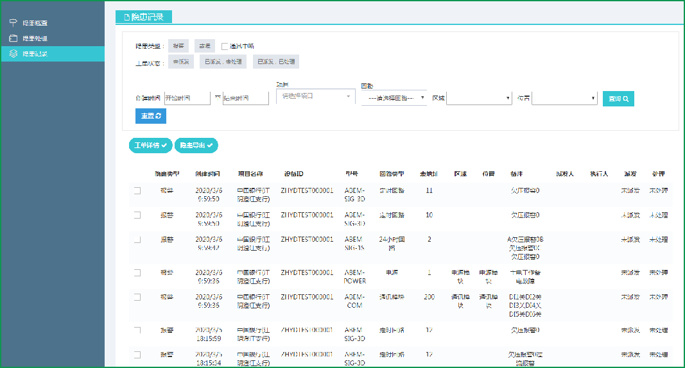Image resolution: width=685 pixels, height=368 pixels.
Task: Click the folder icon beside 隐患处理
Action: point(13,38)
